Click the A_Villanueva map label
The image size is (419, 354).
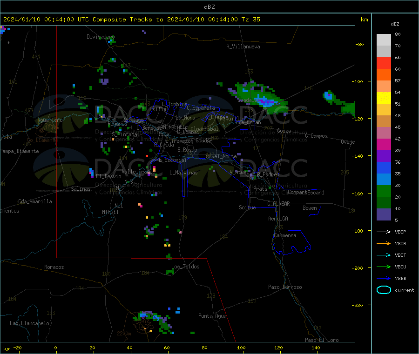[243, 47]
